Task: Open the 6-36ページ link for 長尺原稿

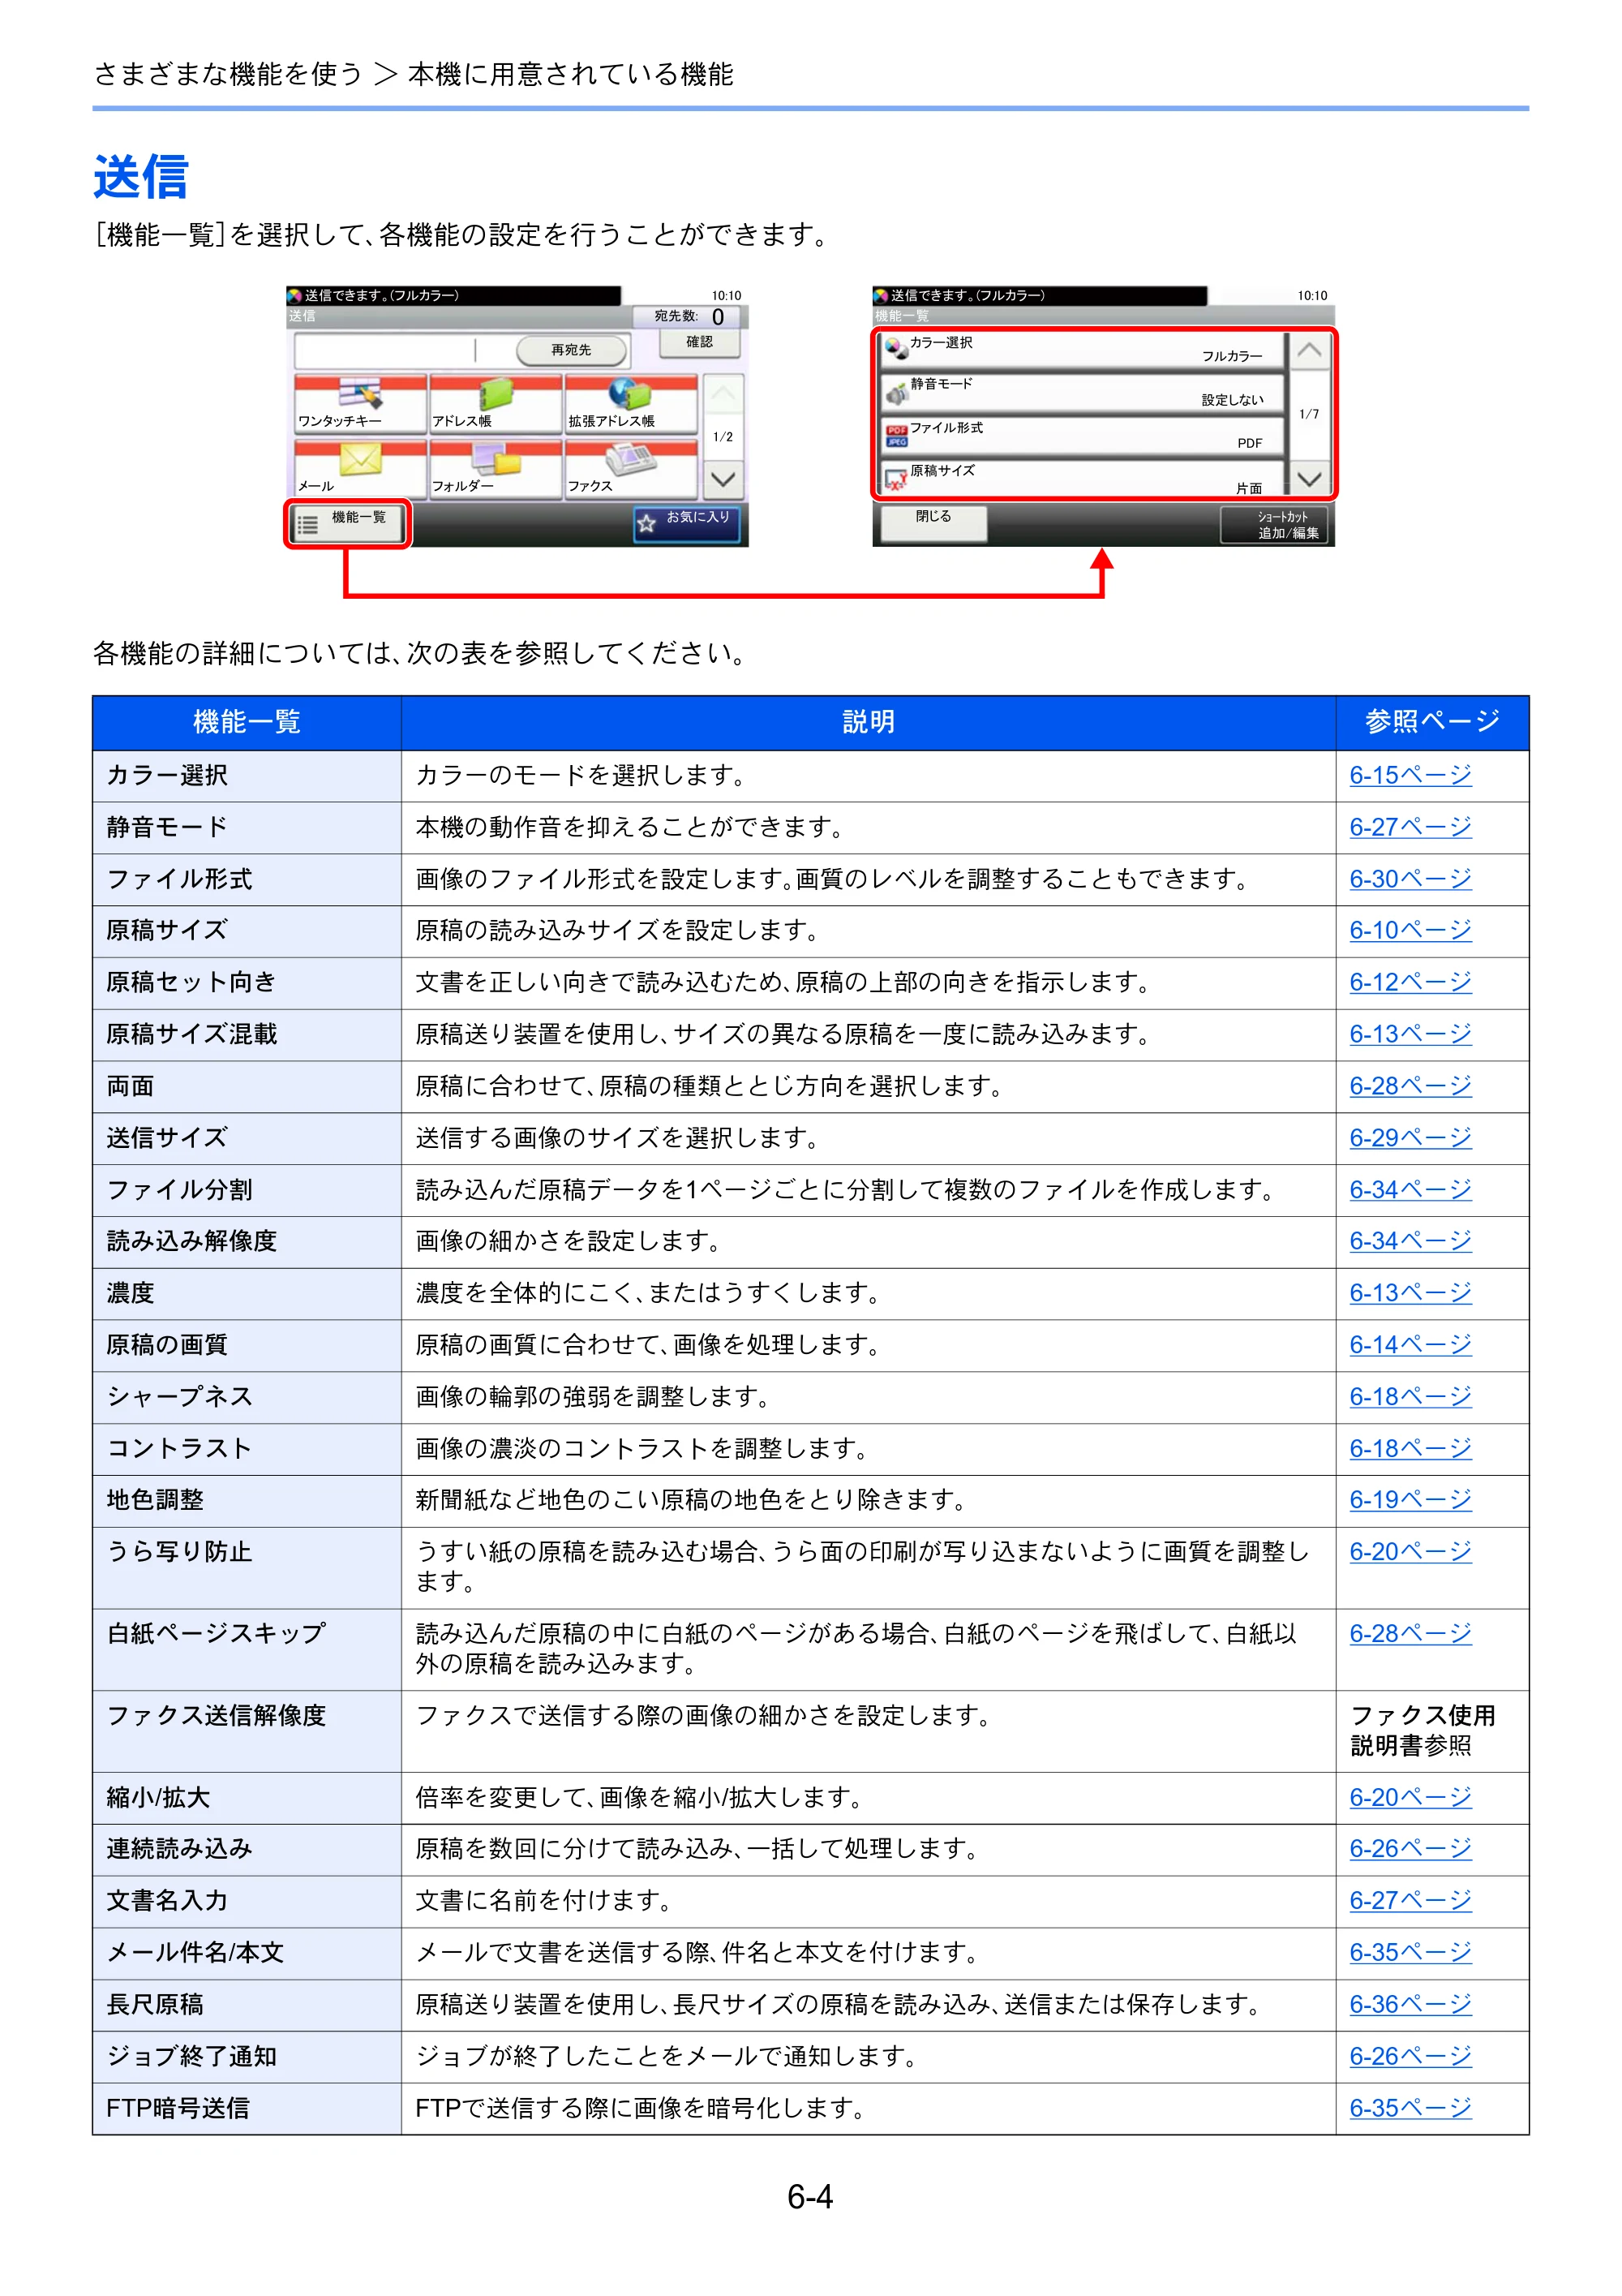Action: [1410, 2005]
